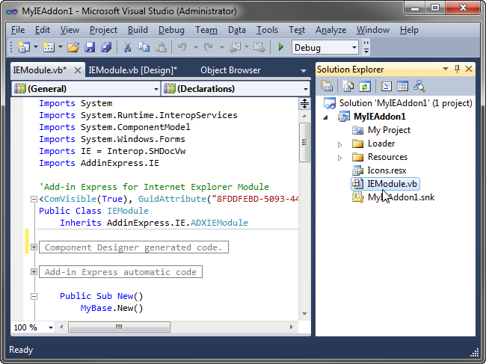Expand the Resources folder
This screenshot has width=486, height=364.
339,158
